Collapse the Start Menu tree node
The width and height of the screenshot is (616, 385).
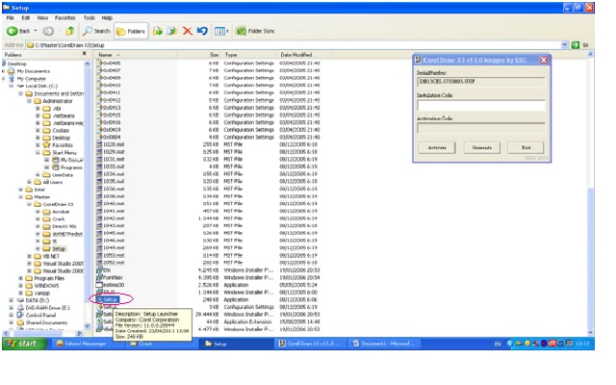(38, 152)
